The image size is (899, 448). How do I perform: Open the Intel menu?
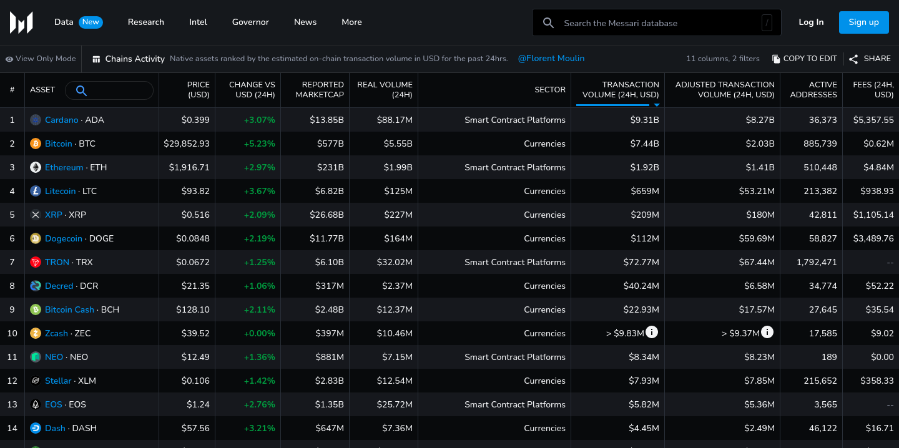pyautogui.click(x=199, y=22)
